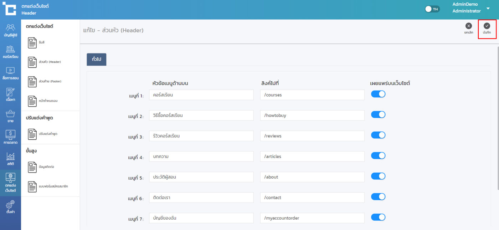Click the /howtobuy link input field
The height and width of the screenshot is (230, 499).
tap(312, 116)
